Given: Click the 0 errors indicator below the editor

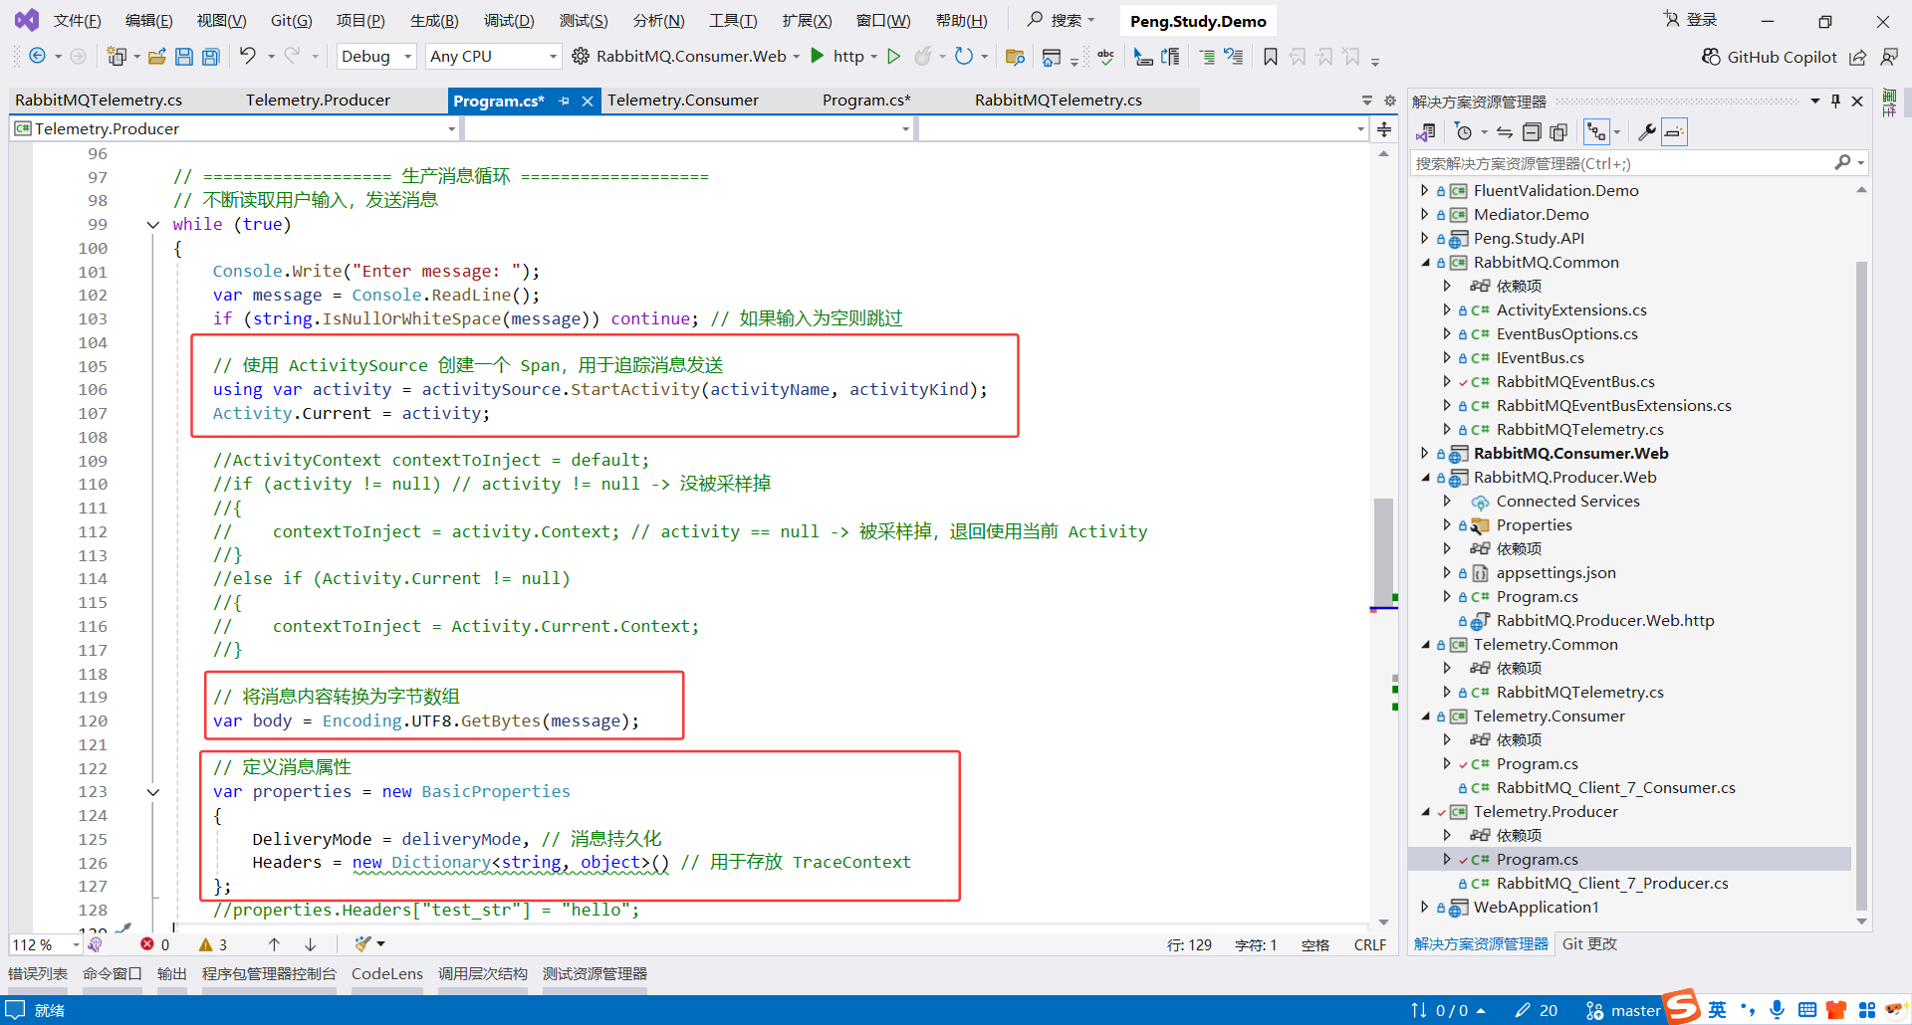Looking at the screenshot, I should pyautogui.click(x=155, y=944).
